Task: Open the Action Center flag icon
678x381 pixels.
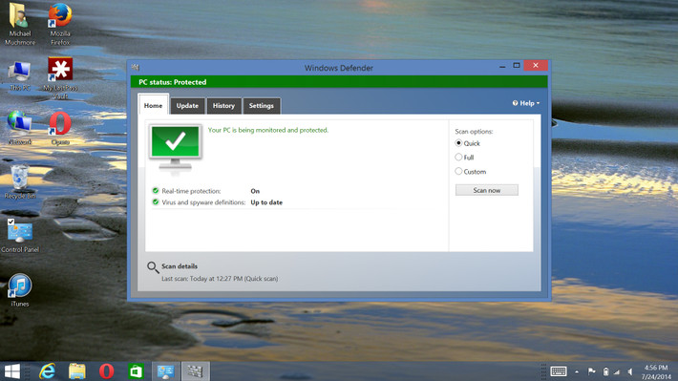Action: point(591,371)
